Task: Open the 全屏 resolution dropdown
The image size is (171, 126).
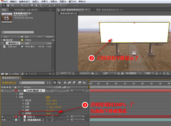Action: click(109, 73)
